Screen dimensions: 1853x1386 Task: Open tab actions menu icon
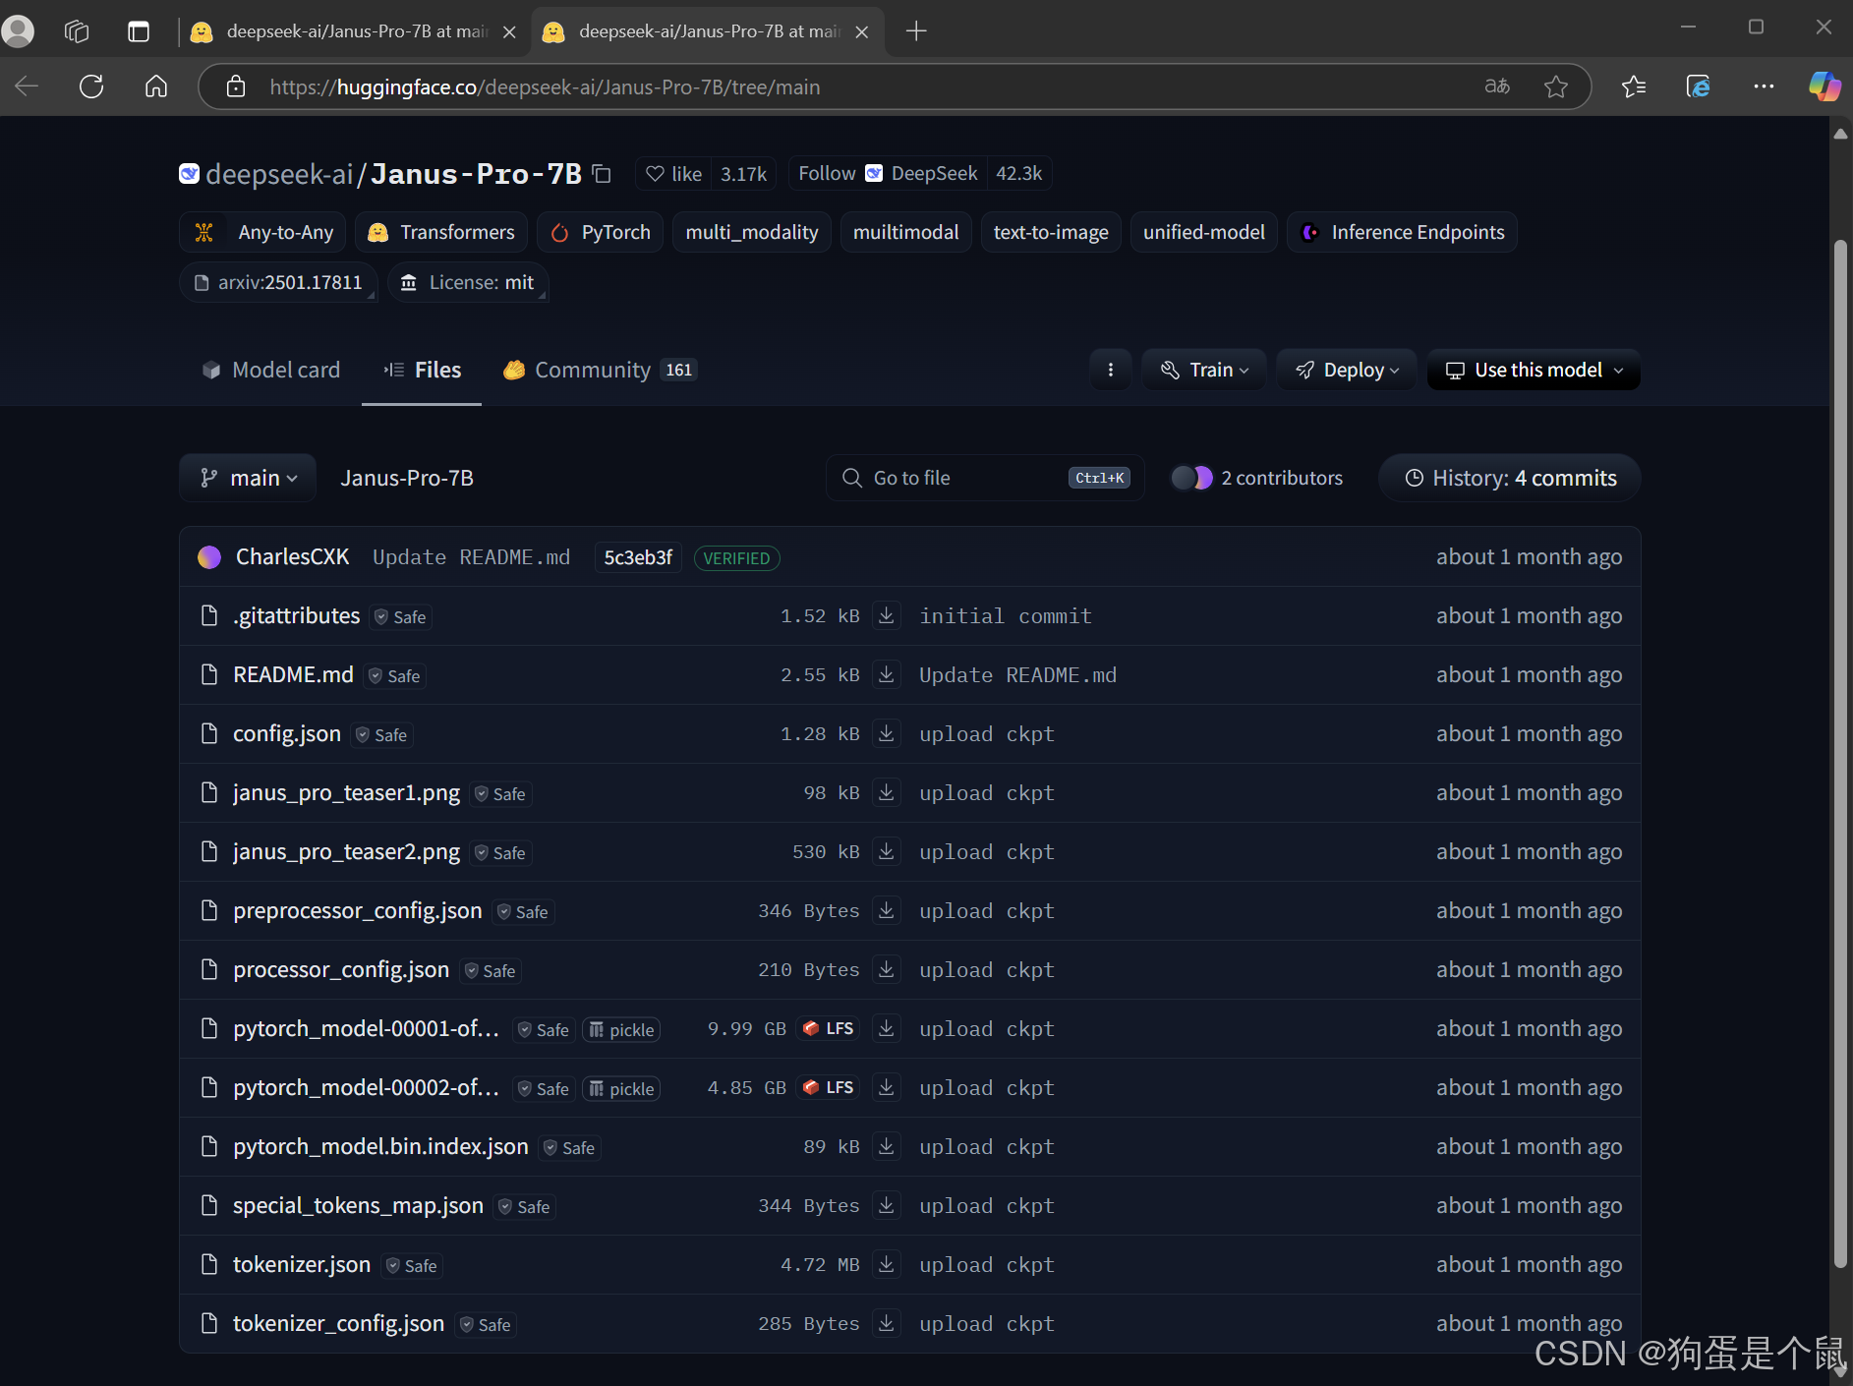tap(139, 31)
